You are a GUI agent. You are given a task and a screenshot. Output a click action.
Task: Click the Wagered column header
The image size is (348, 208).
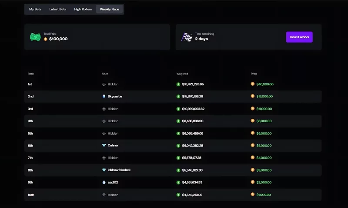click(182, 74)
